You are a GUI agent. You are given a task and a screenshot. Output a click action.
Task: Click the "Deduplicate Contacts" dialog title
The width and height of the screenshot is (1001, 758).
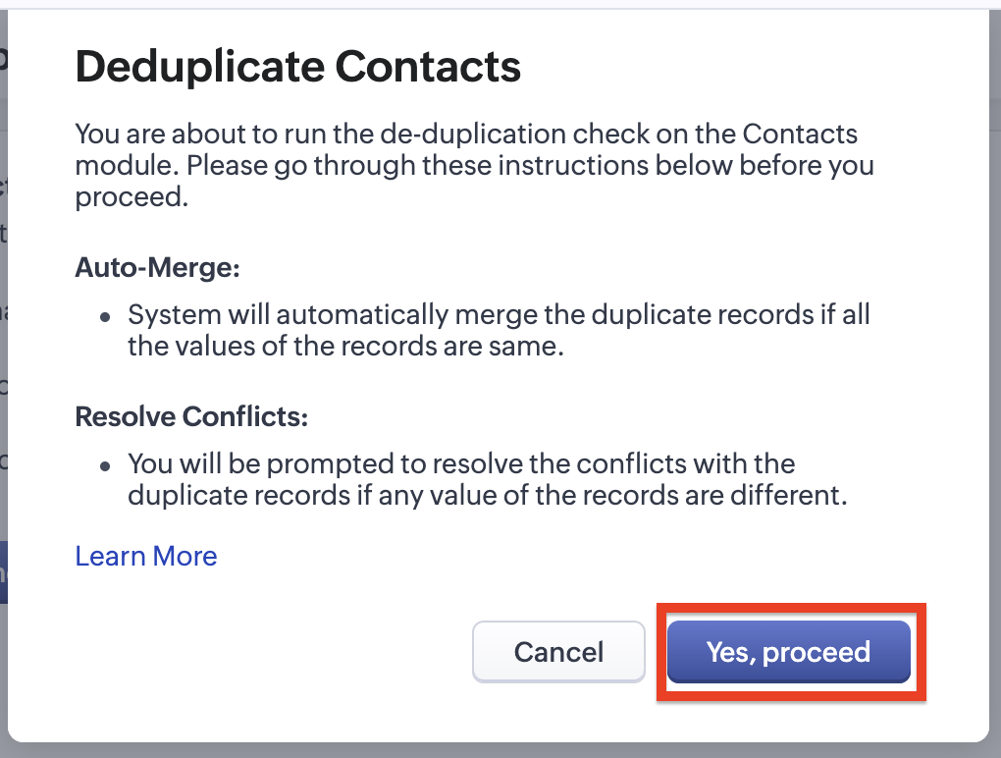(297, 67)
